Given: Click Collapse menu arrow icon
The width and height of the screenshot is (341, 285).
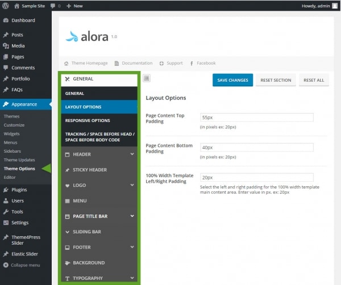Looking at the screenshot, I should click(6, 265).
